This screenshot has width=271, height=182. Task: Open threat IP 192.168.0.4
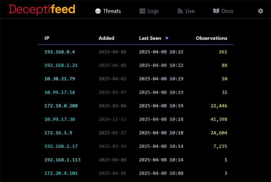(x=60, y=52)
